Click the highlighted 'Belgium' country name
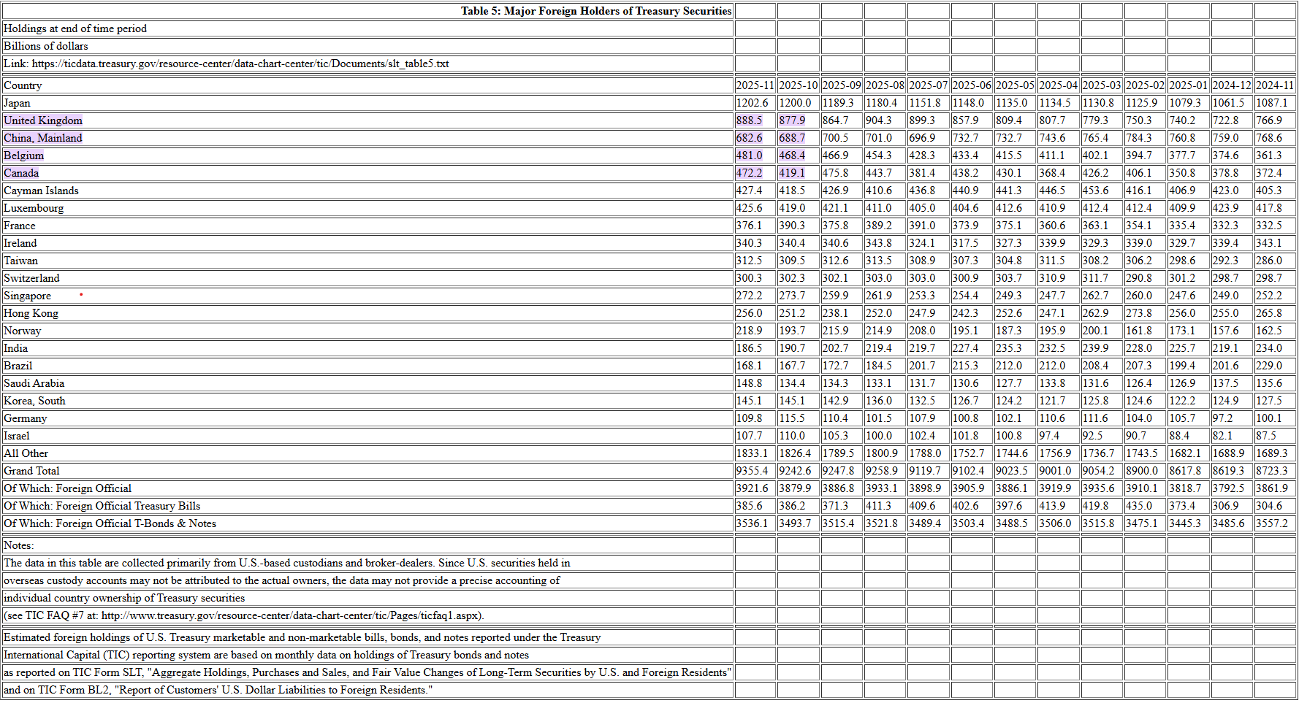This screenshot has width=1299, height=703. click(24, 155)
